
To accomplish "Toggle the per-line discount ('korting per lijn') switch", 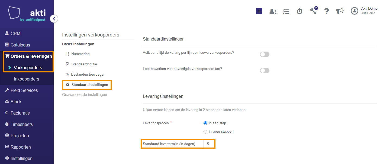I will tap(265, 54).
